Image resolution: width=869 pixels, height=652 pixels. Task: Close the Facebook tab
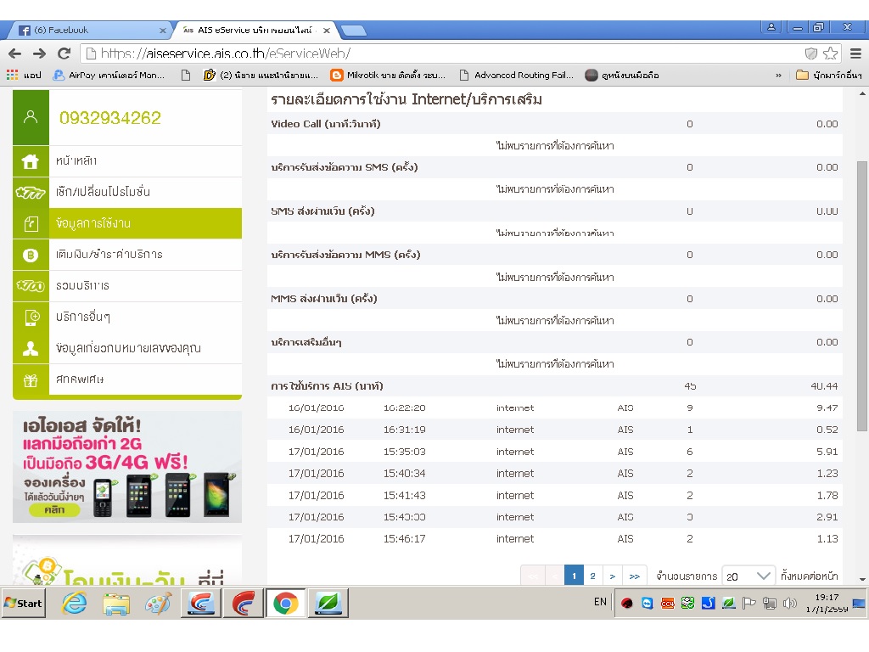coord(162,31)
